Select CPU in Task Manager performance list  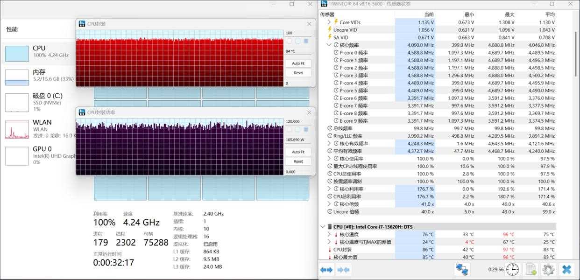(17, 53)
